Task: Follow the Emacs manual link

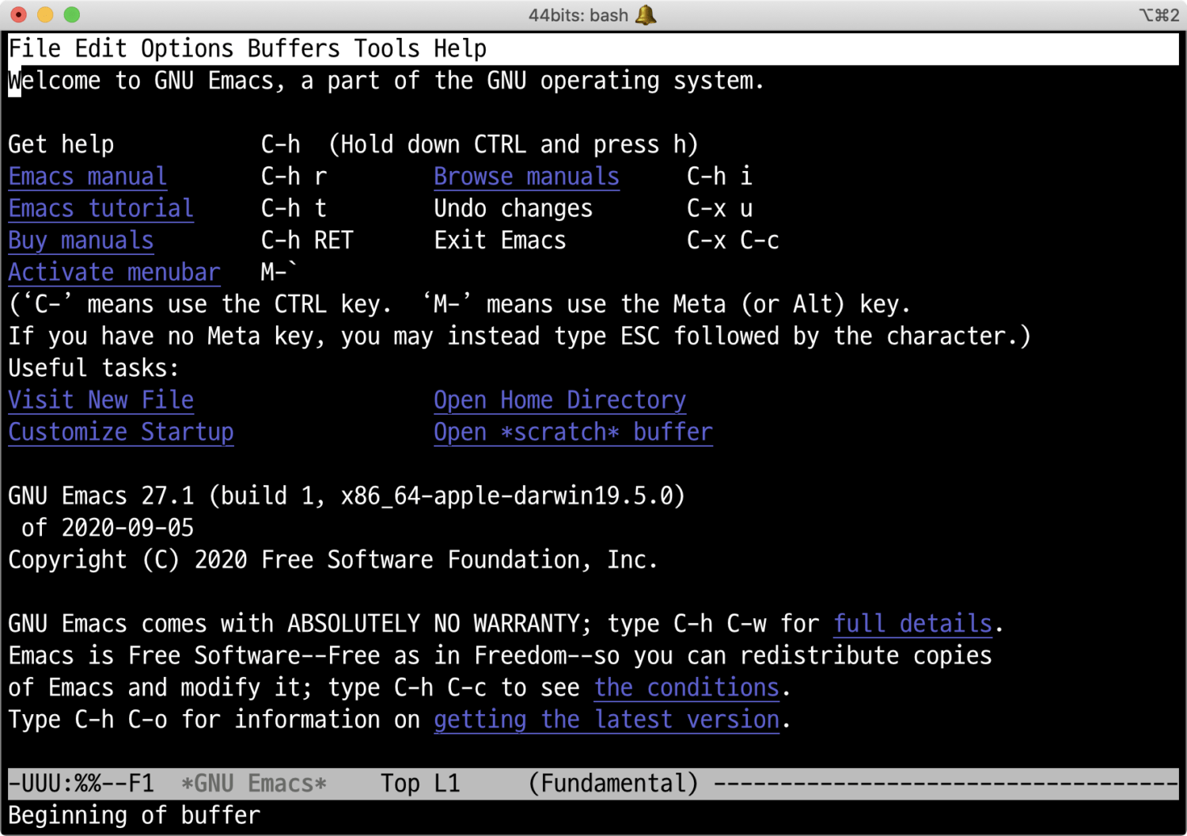Action: [x=87, y=177]
